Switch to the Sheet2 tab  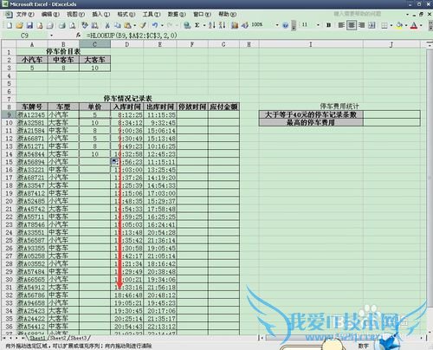(x=59, y=338)
